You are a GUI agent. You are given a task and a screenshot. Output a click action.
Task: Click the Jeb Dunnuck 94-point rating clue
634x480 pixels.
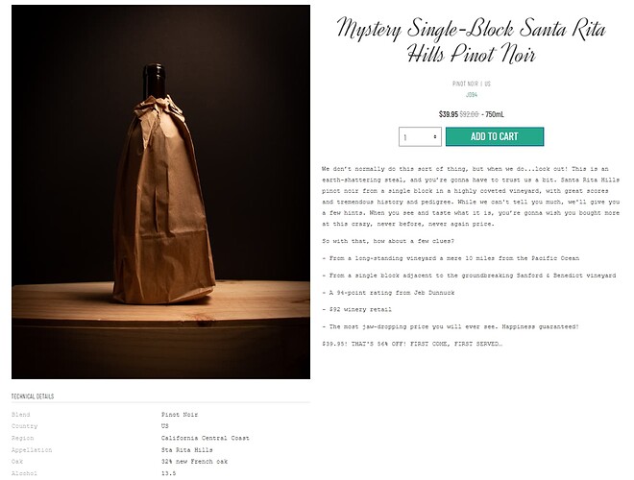[x=388, y=293]
